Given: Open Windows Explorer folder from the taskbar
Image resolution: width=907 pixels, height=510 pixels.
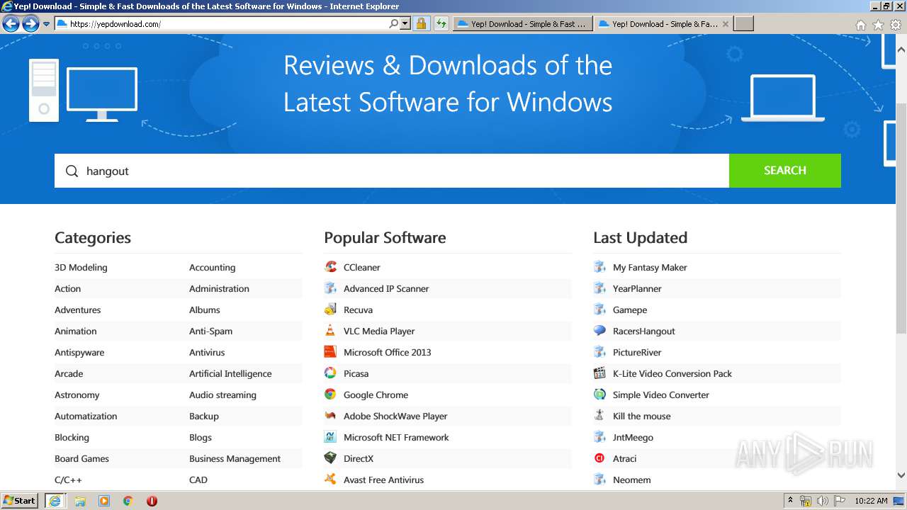Looking at the screenshot, I should 80,501.
